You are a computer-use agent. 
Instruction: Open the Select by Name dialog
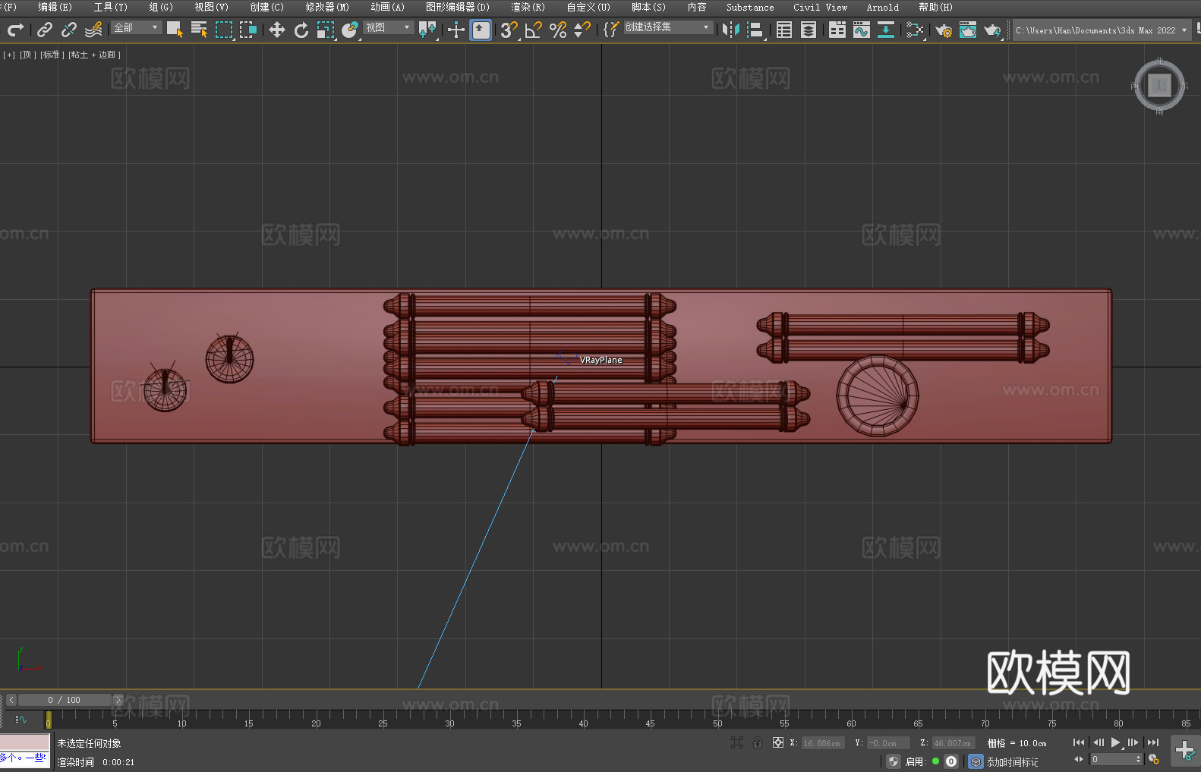pyautogui.click(x=199, y=30)
